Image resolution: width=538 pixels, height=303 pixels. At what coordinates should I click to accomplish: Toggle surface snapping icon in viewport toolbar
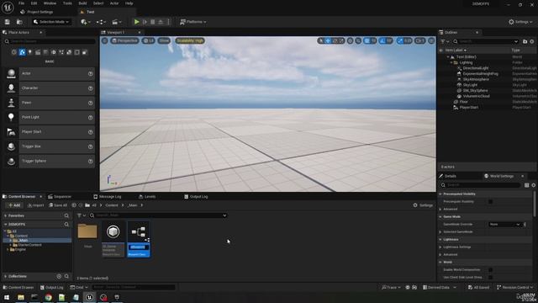358,41
